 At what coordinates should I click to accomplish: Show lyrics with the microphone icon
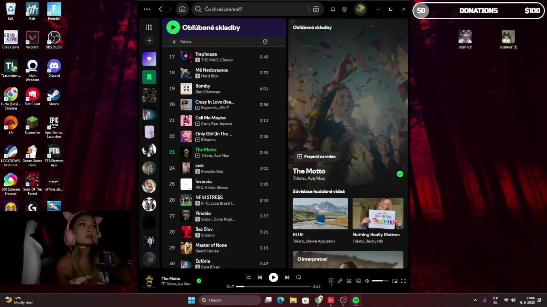[340, 281]
